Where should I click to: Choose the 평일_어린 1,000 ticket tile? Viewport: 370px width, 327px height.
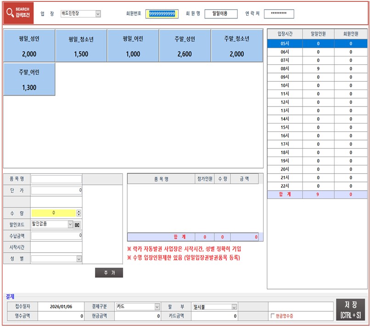point(133,46)
